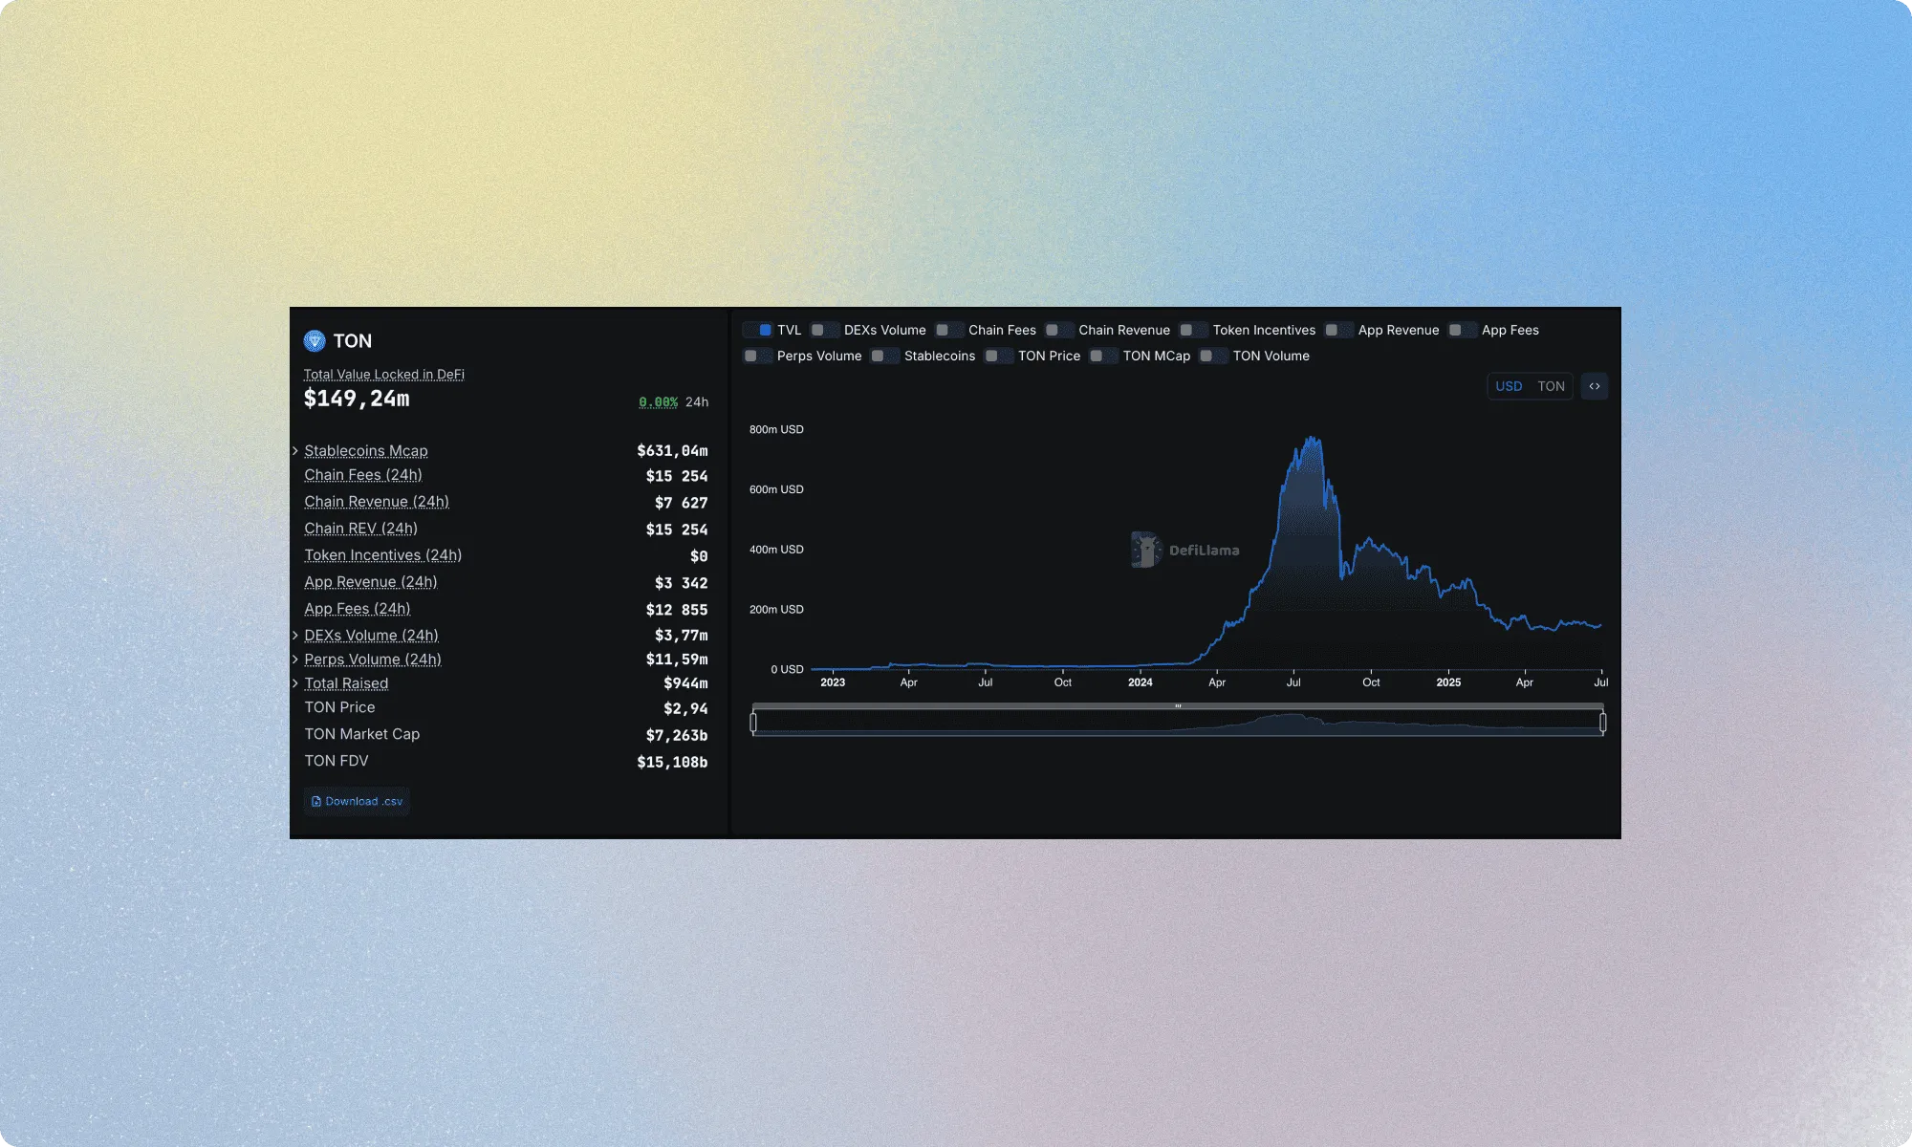Download the .csv data file
Viewport: 1912px width, 1147px height.
click(357, 802)
